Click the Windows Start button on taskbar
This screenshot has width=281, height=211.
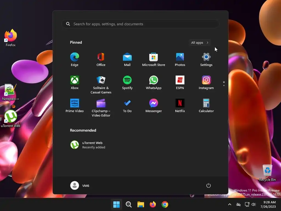(x=116, y=204)
